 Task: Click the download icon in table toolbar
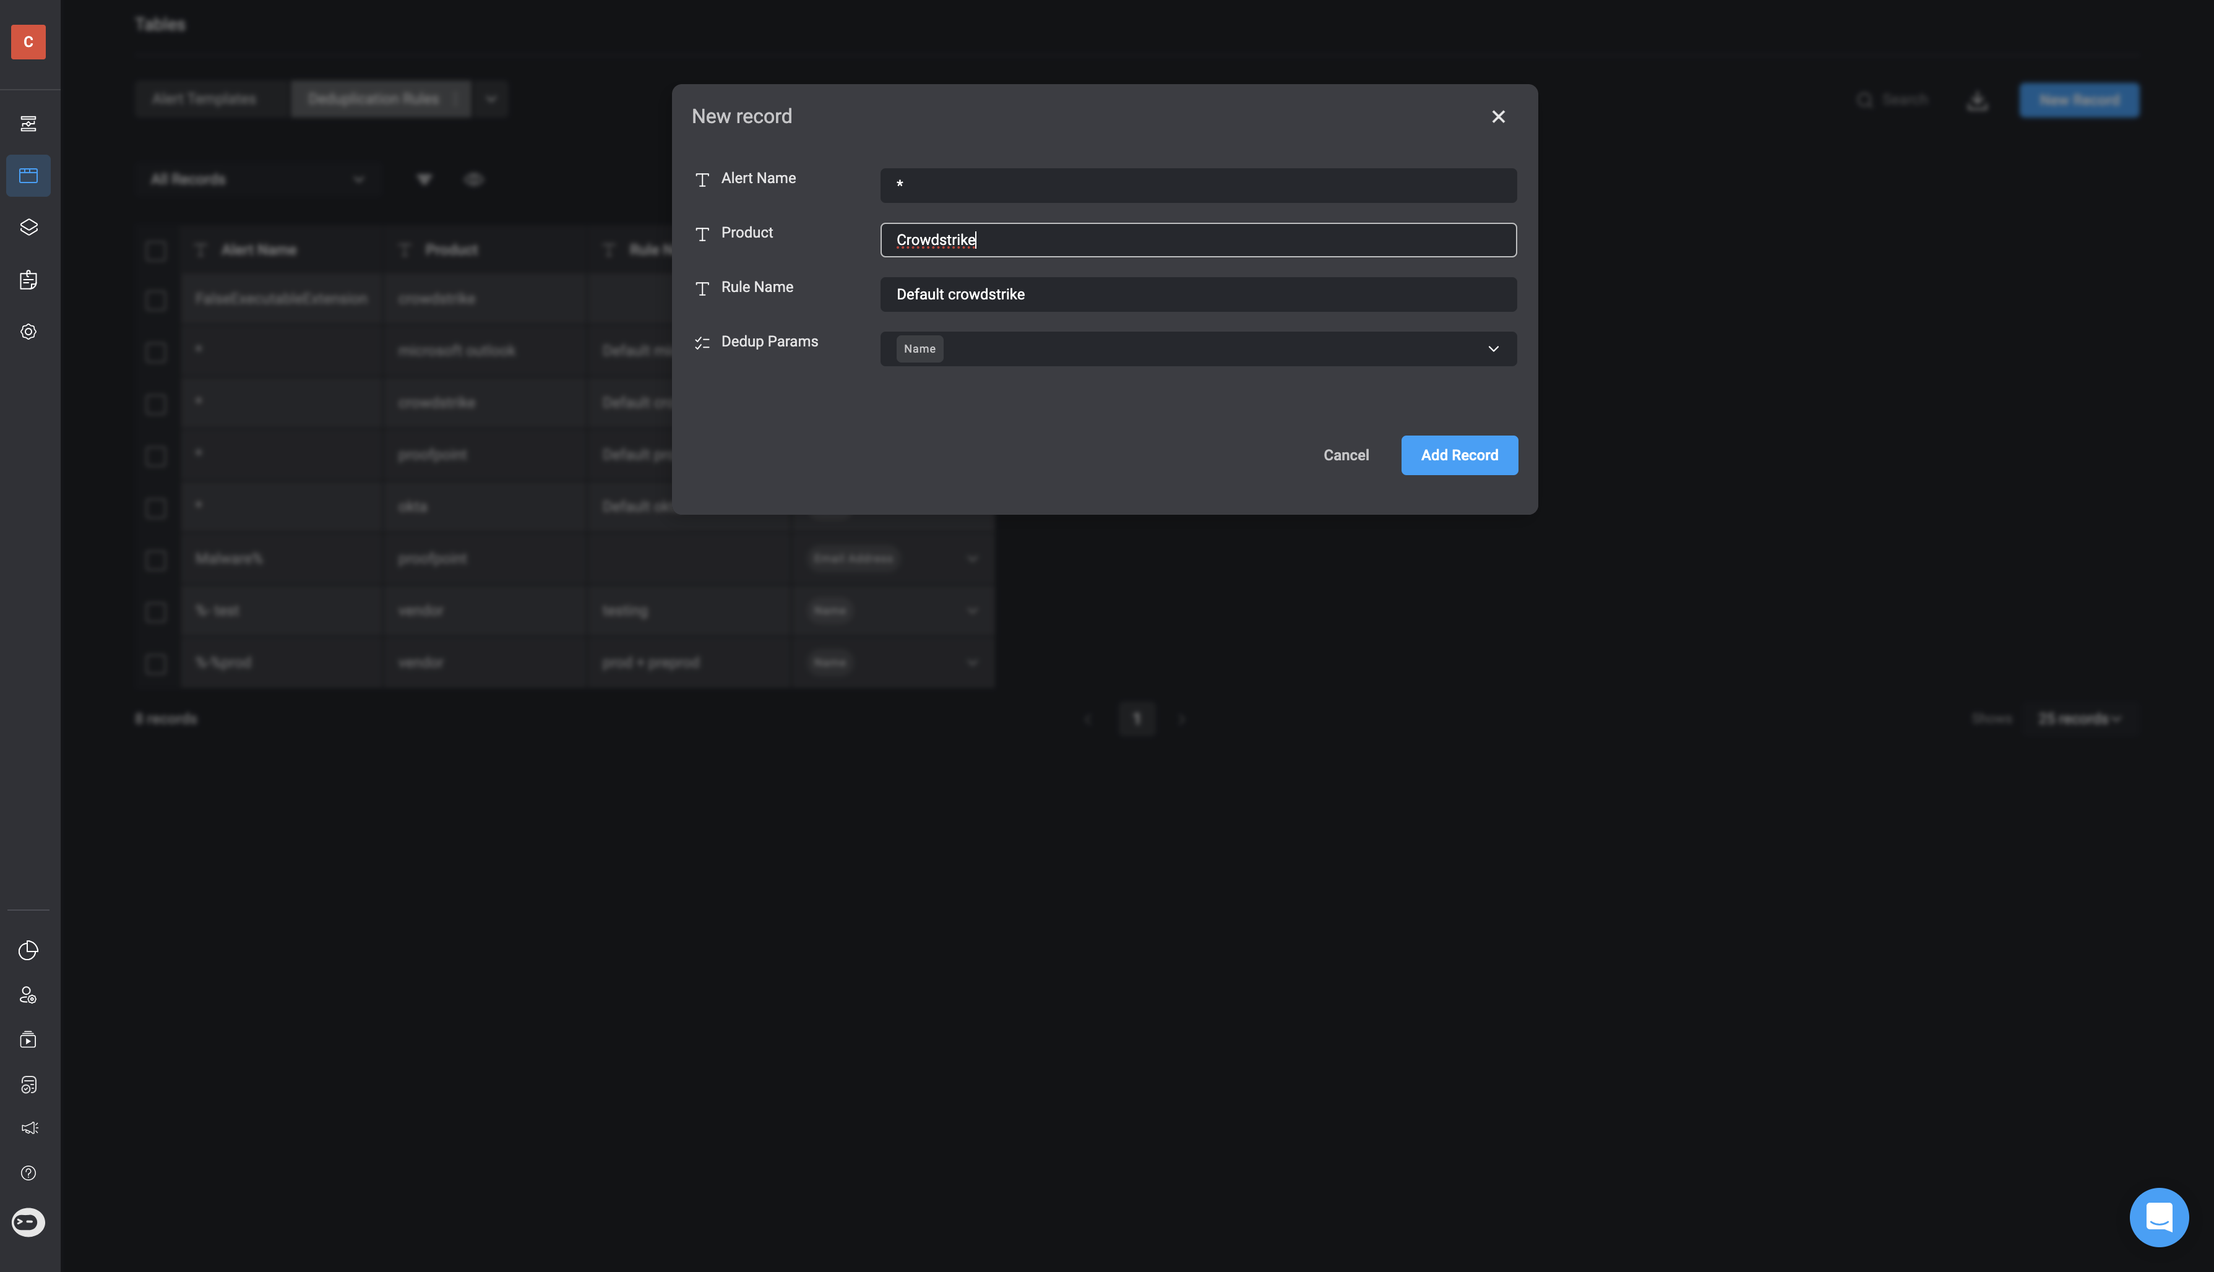(1977, 100)
